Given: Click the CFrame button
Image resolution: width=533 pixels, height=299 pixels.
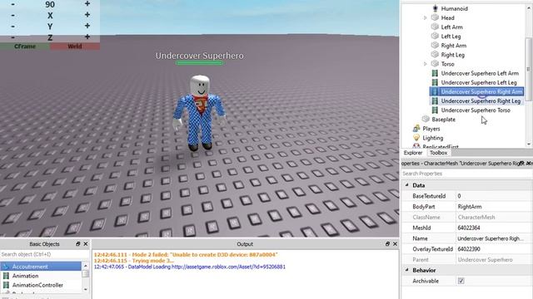Looking at the screenshot, I should click(25, 47).
